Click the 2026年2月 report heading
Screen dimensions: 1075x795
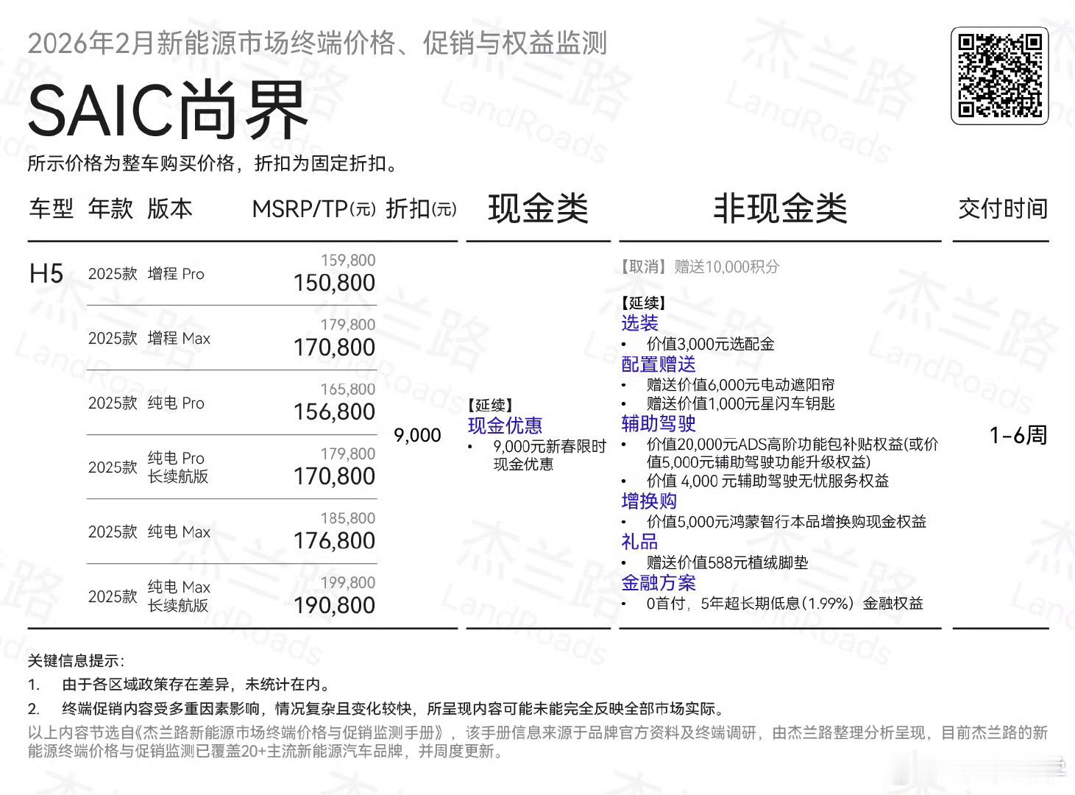click(317, 43)
